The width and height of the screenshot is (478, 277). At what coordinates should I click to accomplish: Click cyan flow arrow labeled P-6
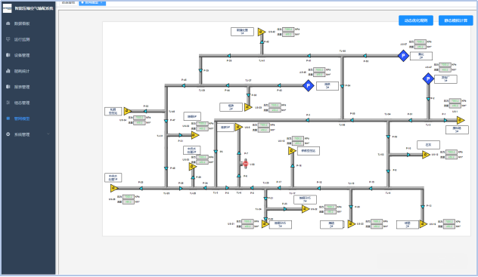[x=239, y=176]
